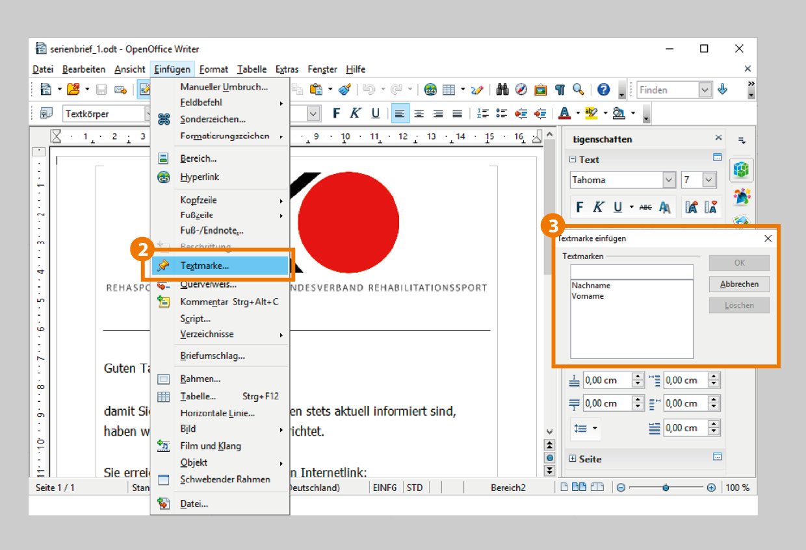The height and width of the screenshot is (550, 806).
Task: Click the sidebar strikethrough ABC icon
Action: (x=645, y=207)
